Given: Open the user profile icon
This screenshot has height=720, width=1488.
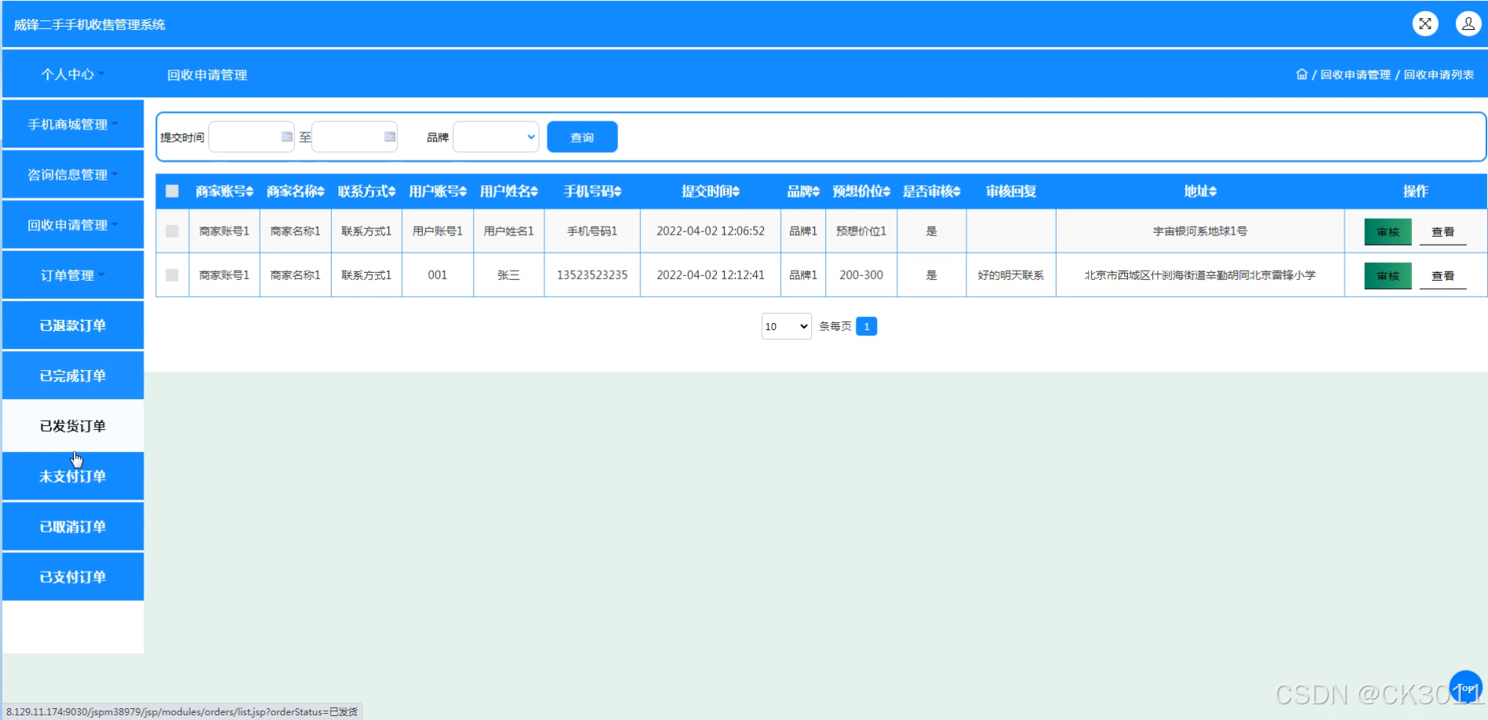Looking at the screenshot, I should pyautogui.click(x=1468, y=24).
